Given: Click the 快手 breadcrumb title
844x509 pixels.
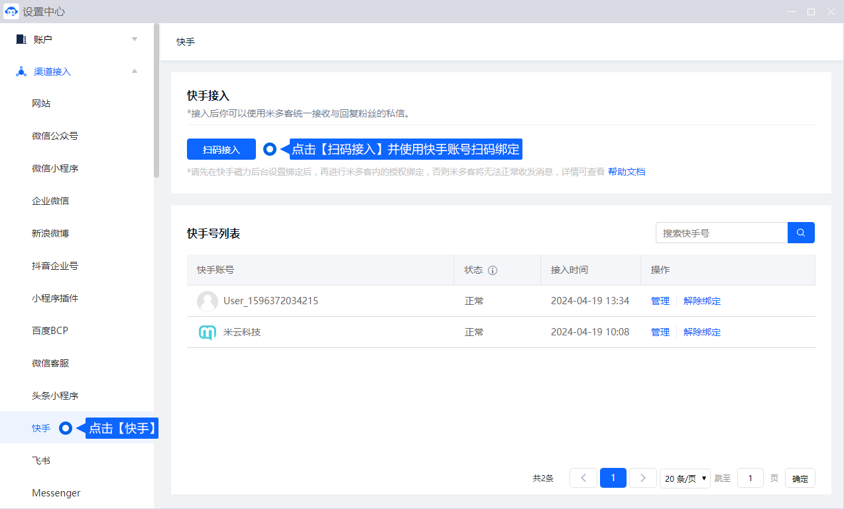Looking at the screenshot, I should pos(186,42).
